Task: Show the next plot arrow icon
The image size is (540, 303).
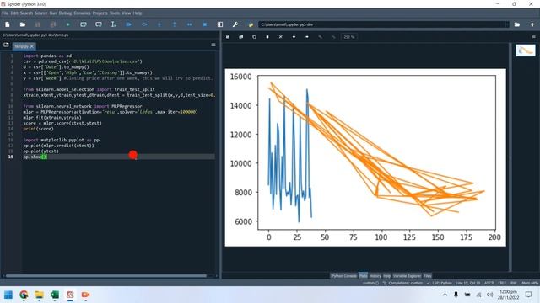Action: [307, 37]
